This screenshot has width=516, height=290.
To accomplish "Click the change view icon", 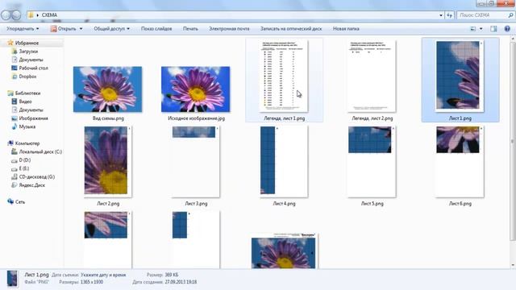I will tap(473, 29).
